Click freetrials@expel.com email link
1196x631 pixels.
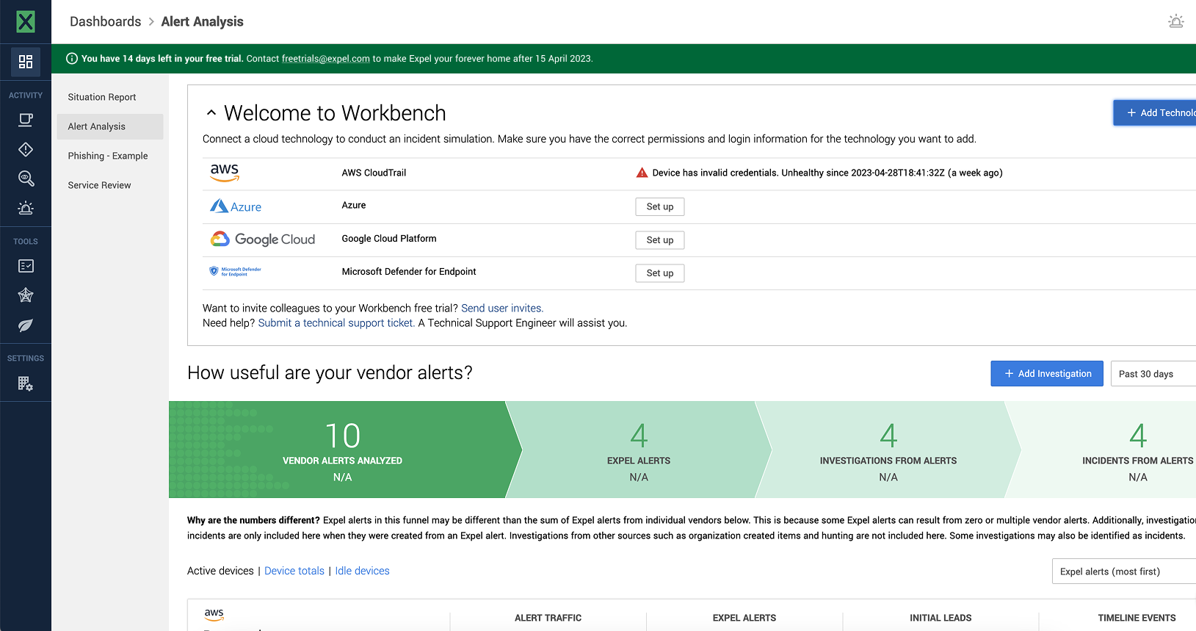coord(326,59)
